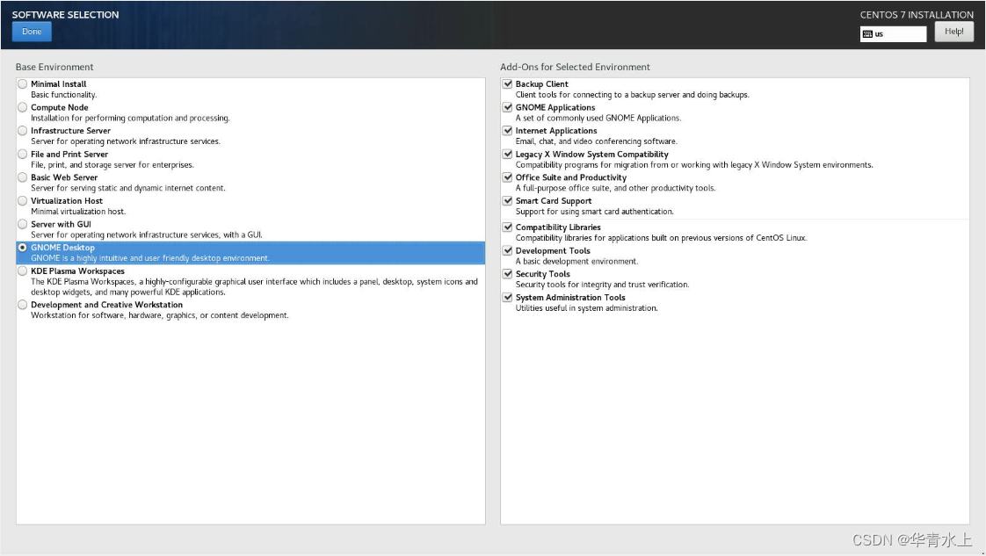The width and height of the screenshot is (986, 556).
Task: Uncheck the Compatibility Libraries checkbox
Action: pyautogui.click(x=507, y=227)
